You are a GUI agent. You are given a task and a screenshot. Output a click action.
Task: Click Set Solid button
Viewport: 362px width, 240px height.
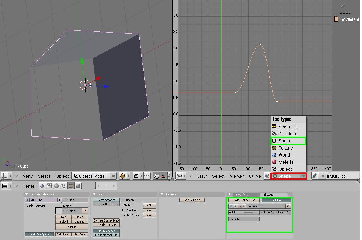[x=80, y=234]
